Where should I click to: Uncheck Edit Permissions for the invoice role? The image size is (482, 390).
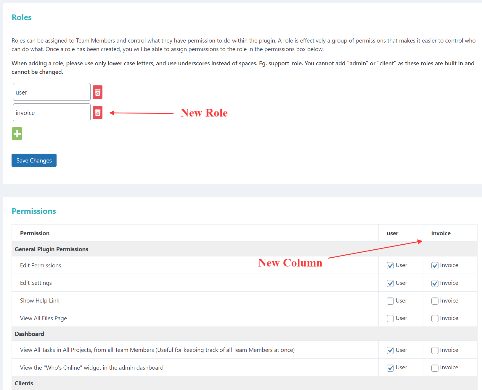435,265
